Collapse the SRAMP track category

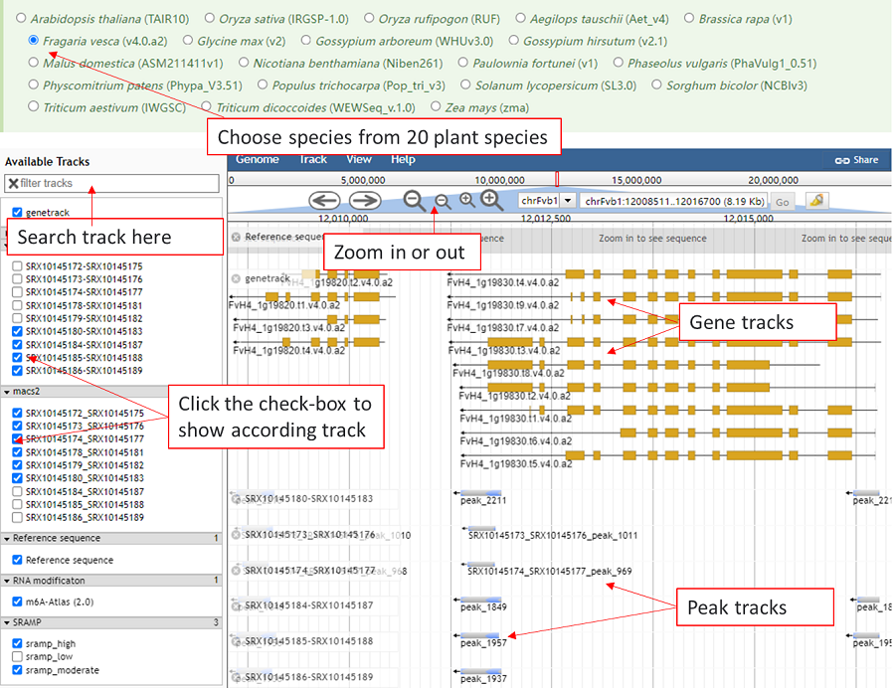coord(8,622)
